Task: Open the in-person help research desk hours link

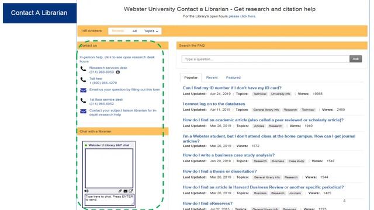Action: pos(117,59)
